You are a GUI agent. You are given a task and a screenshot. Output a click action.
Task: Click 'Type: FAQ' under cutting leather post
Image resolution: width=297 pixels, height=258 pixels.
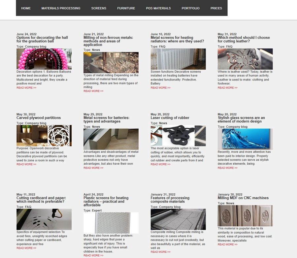[225, 47]
